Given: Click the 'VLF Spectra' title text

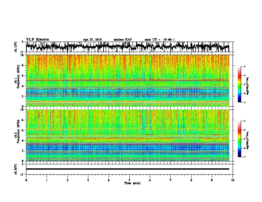Looking at the screenshot, I should (x=37, y=40).
